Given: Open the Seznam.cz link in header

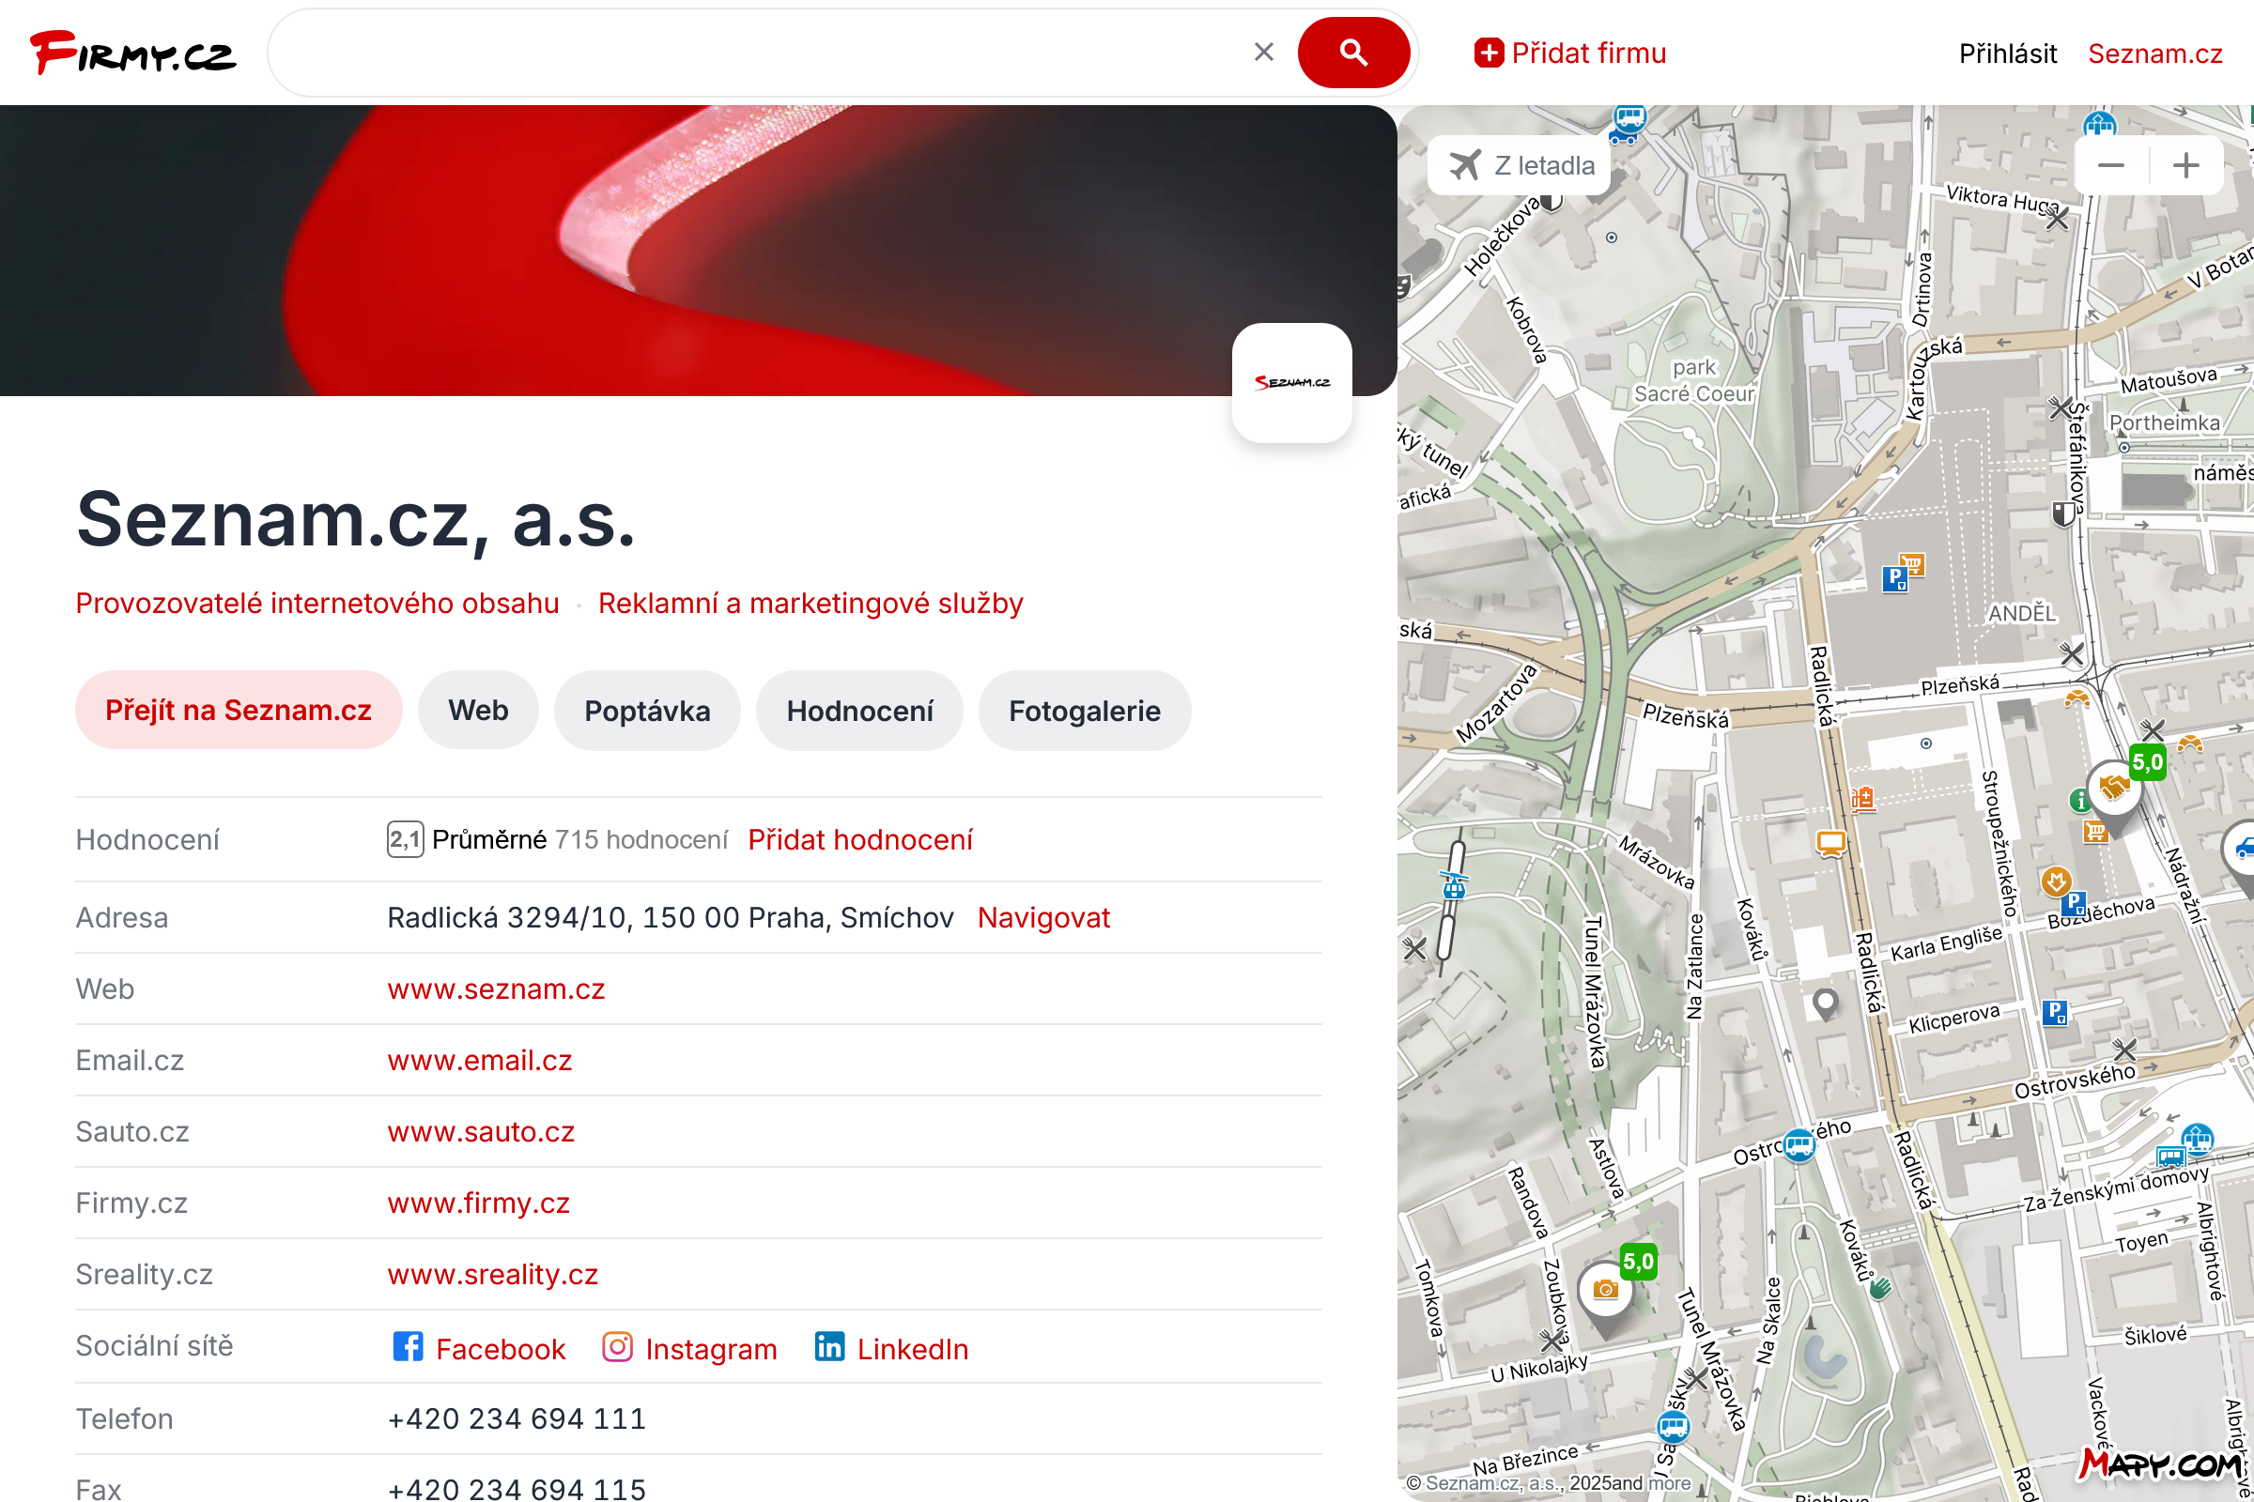Looking at the screenshot, I should 2155,54.
